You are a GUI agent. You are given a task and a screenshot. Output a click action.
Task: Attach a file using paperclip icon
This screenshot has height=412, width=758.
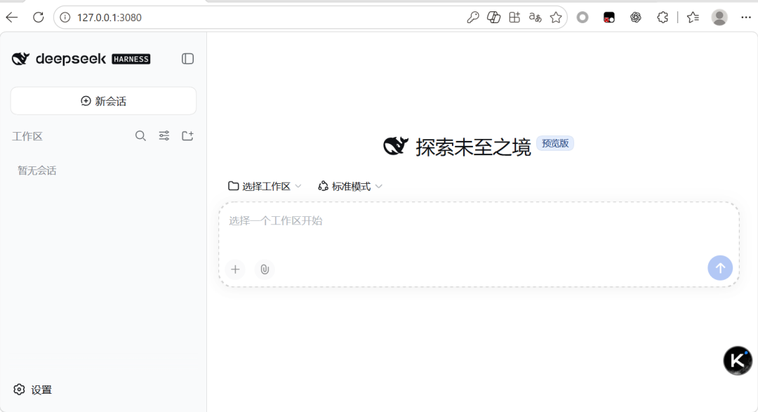point(265,270)
